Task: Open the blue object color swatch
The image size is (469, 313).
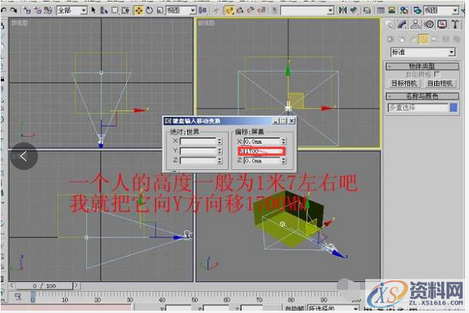Action: pos(454,107)
